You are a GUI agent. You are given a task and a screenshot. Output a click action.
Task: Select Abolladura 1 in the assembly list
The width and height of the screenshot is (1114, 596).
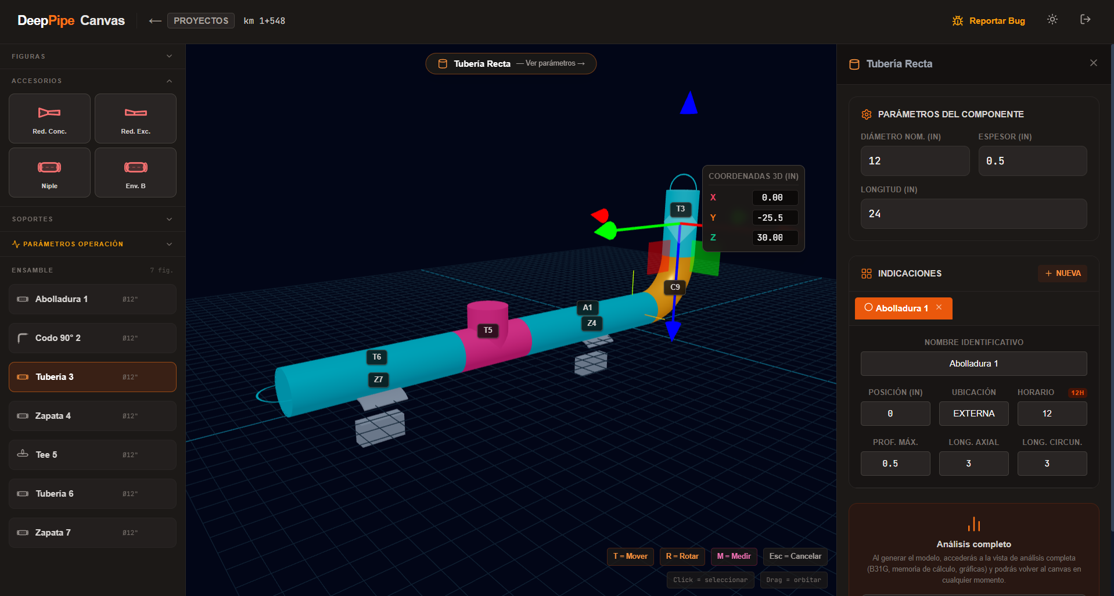(x=92, y=299)
